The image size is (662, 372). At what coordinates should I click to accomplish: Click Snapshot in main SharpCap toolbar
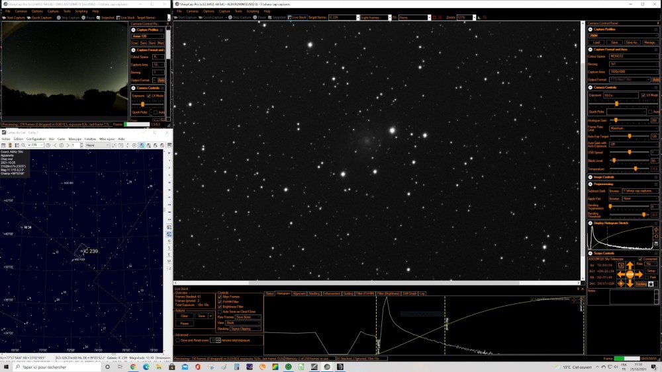click(277, 17)
